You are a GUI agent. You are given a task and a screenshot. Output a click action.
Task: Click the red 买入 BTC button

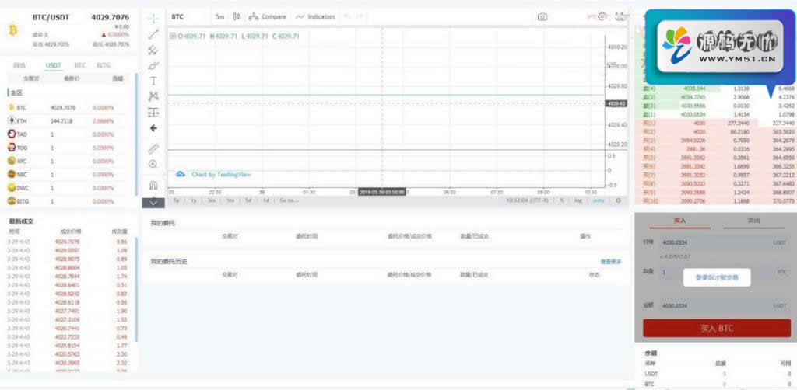pyautogui.click(x=715, y=328)
